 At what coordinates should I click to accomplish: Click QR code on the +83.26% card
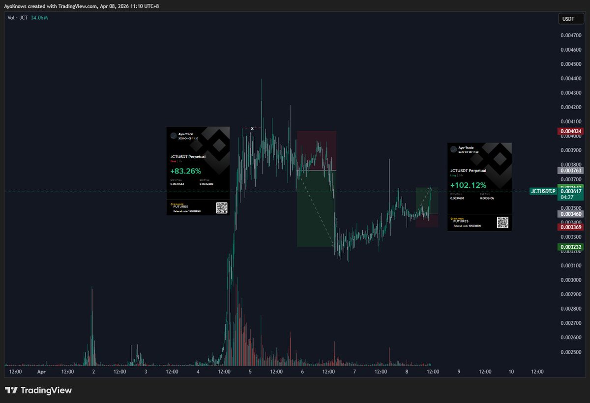222,208
